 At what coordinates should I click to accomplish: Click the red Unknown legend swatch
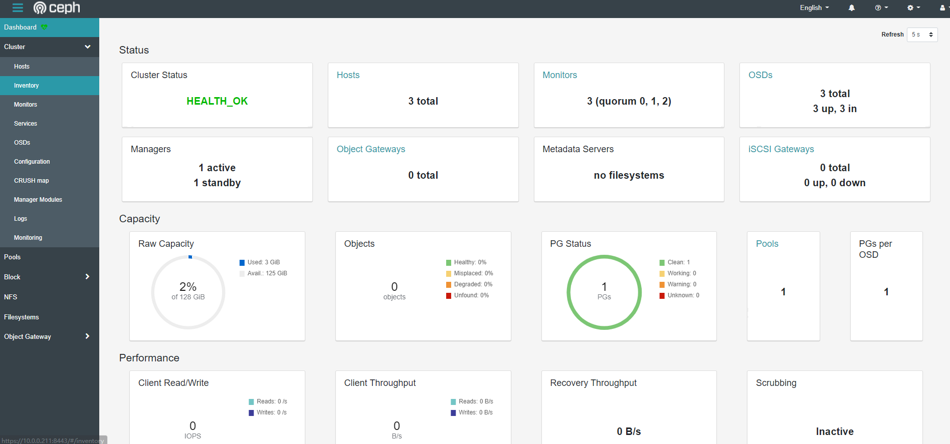point(662,296)
